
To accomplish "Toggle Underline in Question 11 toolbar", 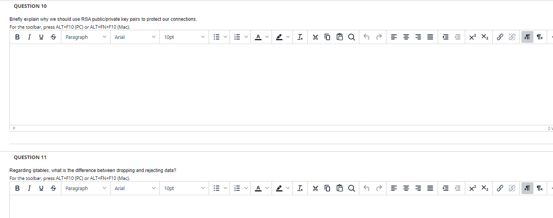I will tap(41, 188).
